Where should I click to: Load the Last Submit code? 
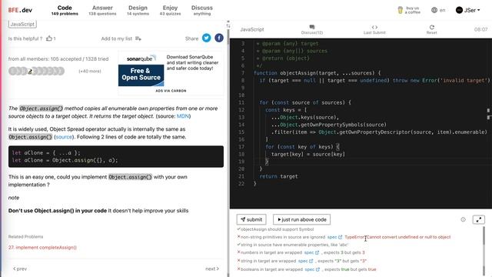click(374, 29)
